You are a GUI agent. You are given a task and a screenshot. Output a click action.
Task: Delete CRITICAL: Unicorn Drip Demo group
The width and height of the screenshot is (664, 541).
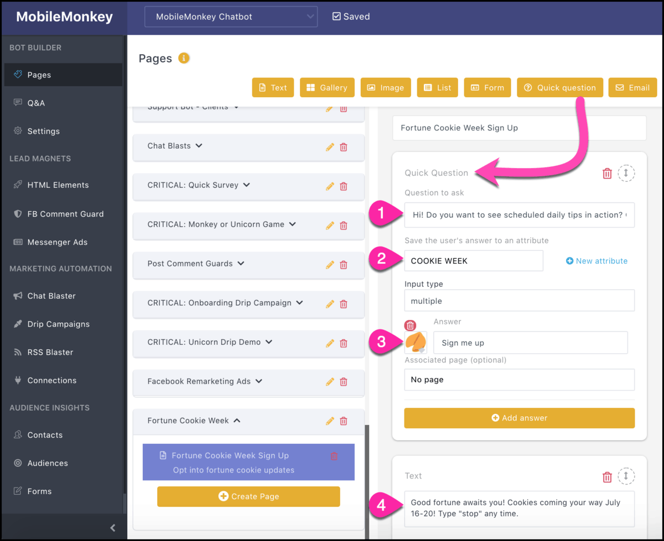tap(344, 343)
